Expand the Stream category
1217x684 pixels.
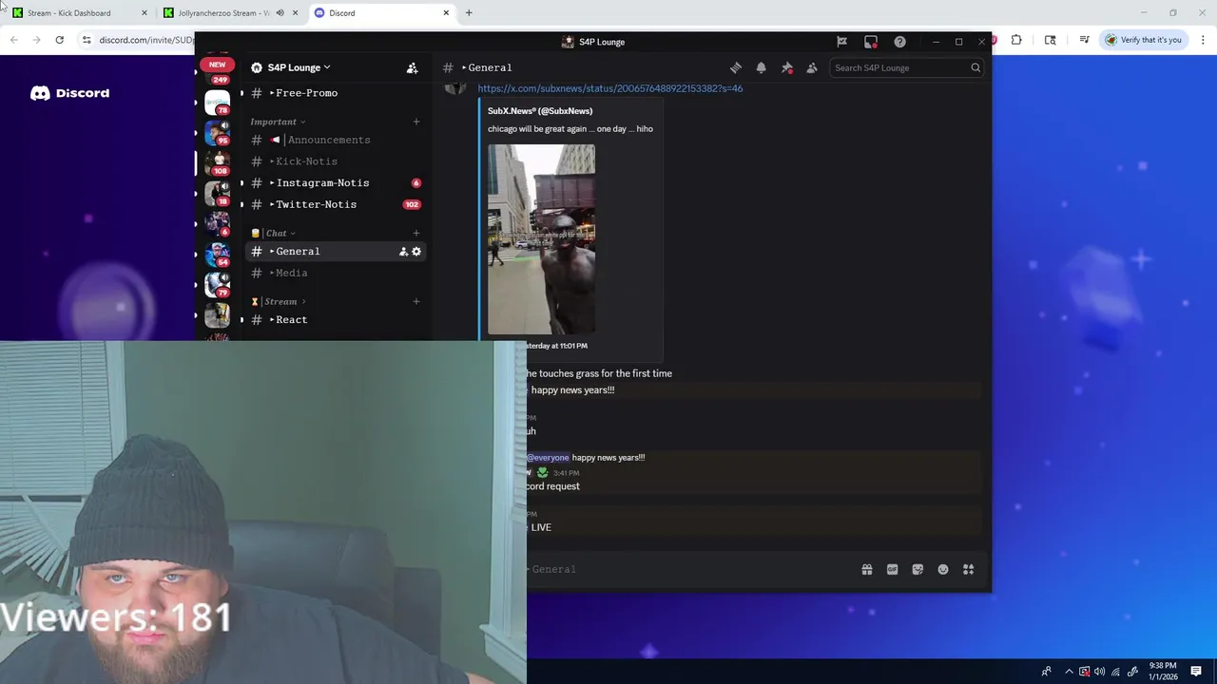279,301
